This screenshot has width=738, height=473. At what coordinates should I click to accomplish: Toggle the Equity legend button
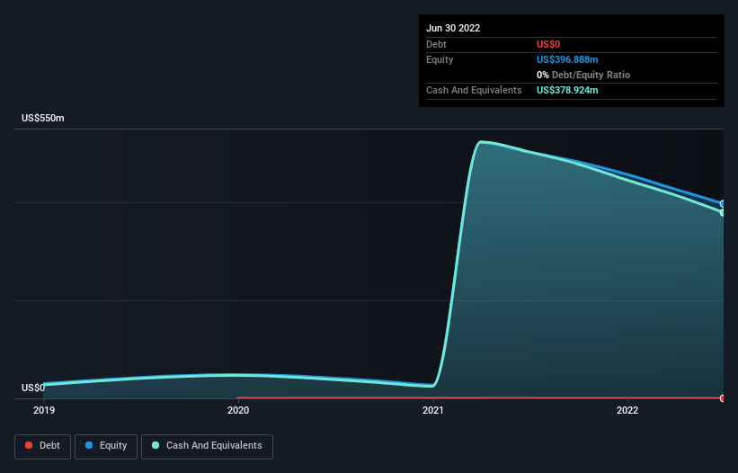pyautogui.click(x=106, y=446)
